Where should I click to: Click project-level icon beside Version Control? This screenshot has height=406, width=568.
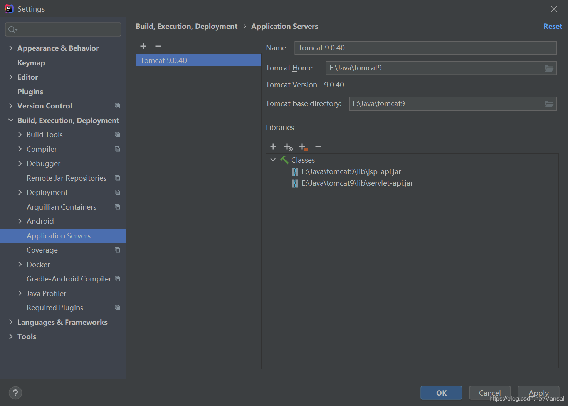[x=118, y=106]
